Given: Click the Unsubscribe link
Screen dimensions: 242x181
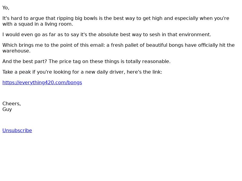Looking at the screenshot, I should click(x=17, y=131).
